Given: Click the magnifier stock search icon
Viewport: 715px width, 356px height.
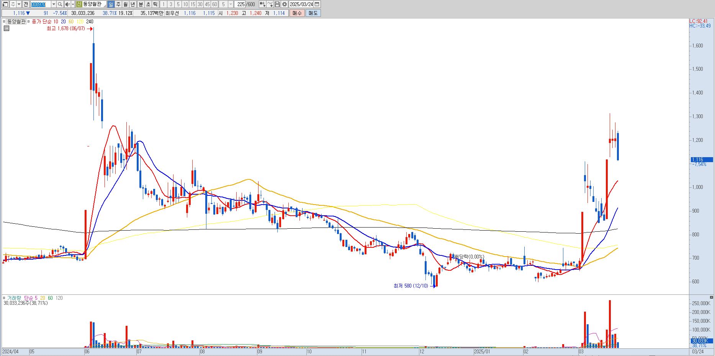Looking at the screenshot, I should 60,4.
